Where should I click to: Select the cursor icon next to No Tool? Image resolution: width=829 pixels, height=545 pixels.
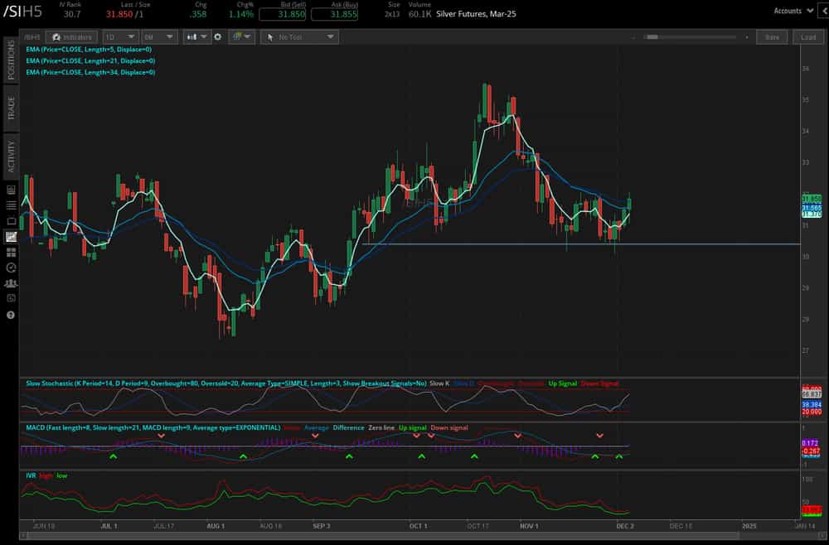click(x=269, y=36)
